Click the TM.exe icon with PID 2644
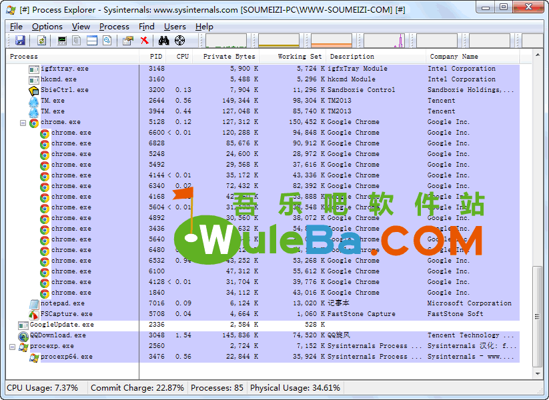 tap(33, 101)
